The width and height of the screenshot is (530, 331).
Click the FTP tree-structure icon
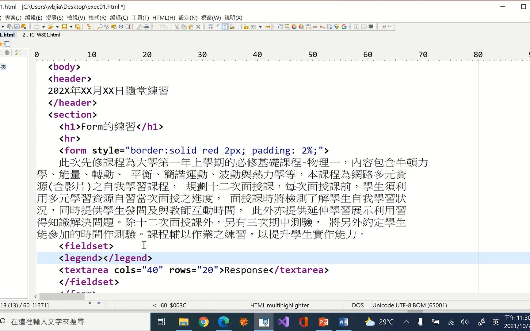point(89,27)
